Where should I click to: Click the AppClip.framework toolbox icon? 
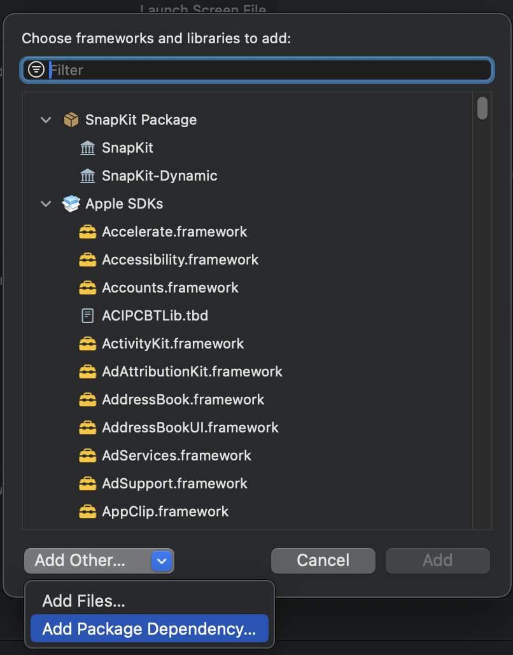pos(87,512)
